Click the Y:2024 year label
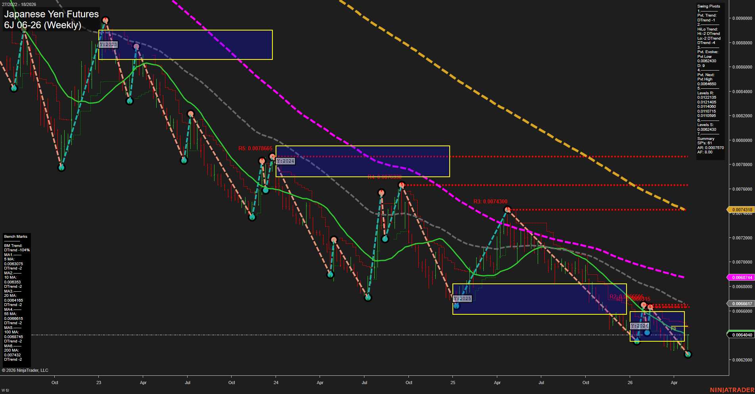This screenshot has width=755, height=394. 286,161
